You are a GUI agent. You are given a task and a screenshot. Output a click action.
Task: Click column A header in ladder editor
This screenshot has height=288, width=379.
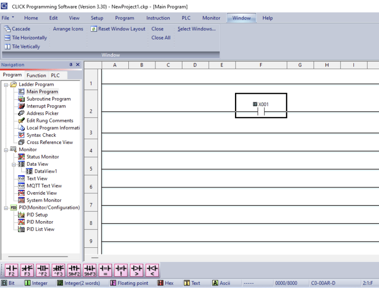coord(115,65)
